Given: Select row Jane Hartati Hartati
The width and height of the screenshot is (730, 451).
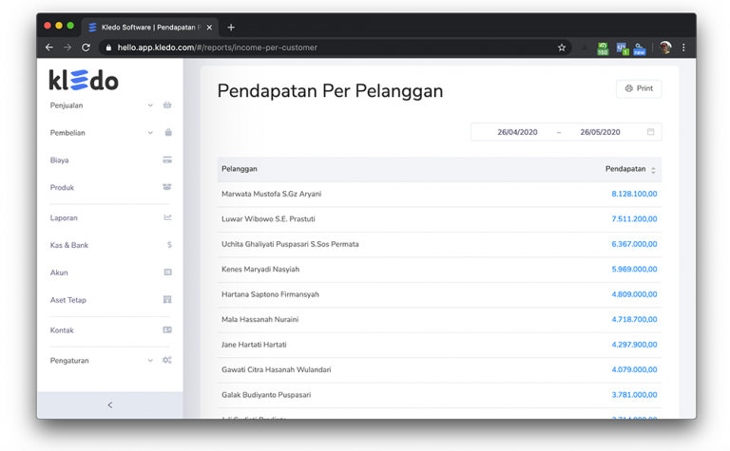Looking at the screenshot, I should 439,345.
